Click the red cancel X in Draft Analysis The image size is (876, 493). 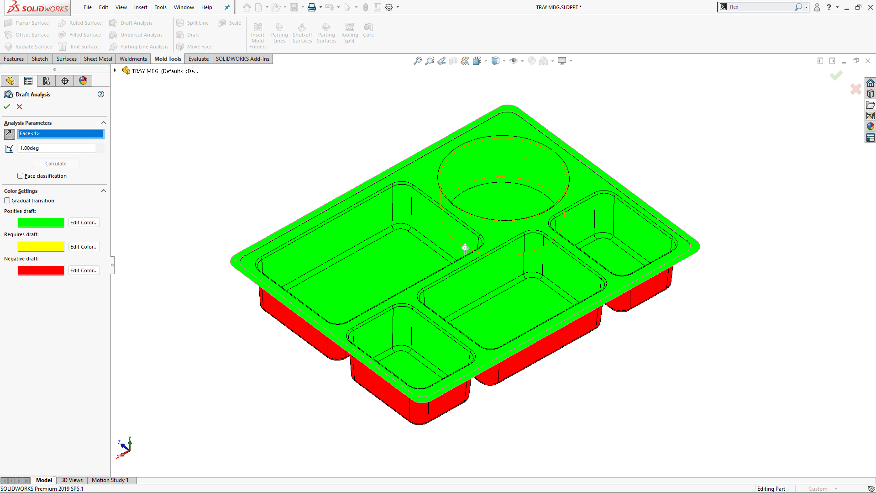click(x=19, y=106)
